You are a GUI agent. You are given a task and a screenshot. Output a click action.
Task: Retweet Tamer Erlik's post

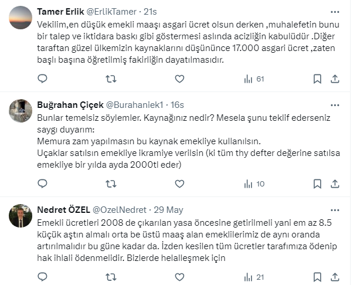coord(110,79)
